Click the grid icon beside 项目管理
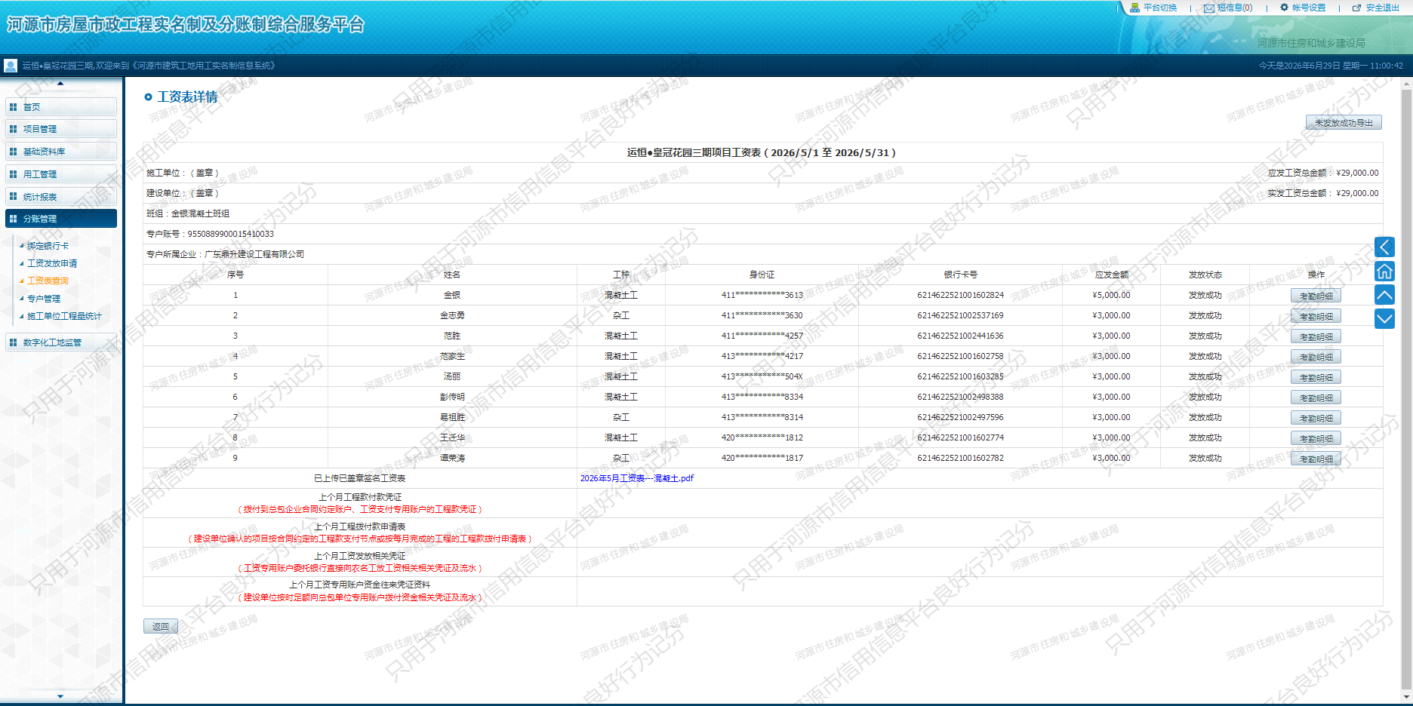The image size is (1413, 706). click(x=13, y=129)
